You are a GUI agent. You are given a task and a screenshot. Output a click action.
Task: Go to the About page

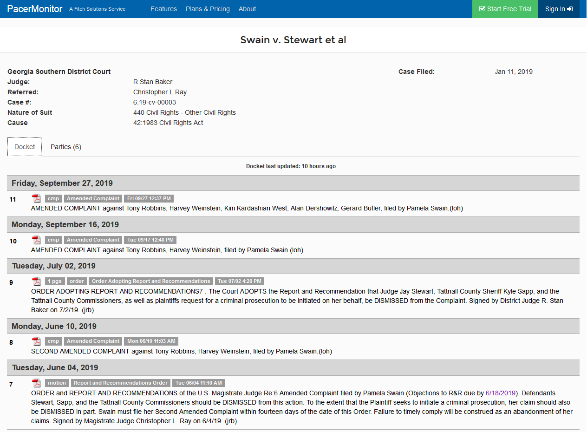tap(247, 9)
